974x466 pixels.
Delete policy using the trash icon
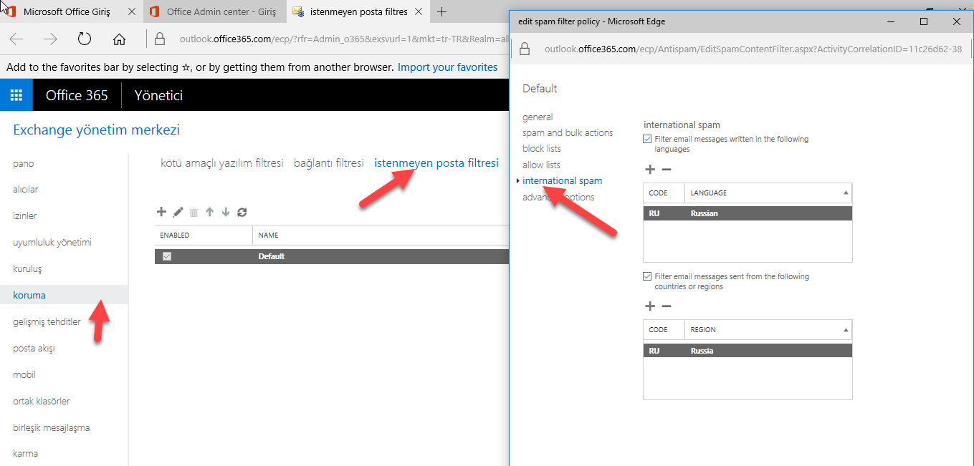click(194, 212)
